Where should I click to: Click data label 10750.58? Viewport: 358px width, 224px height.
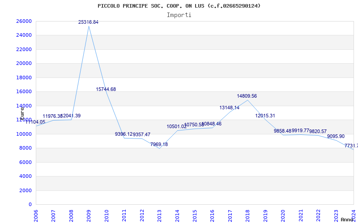(194, 125)
